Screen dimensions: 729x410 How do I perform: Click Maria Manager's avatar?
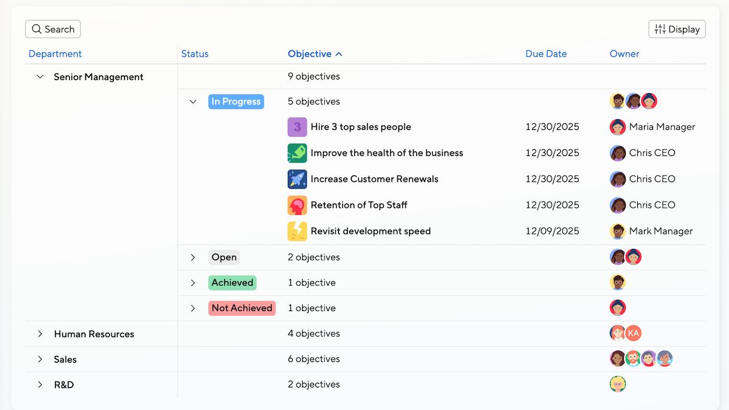point(618,127)
